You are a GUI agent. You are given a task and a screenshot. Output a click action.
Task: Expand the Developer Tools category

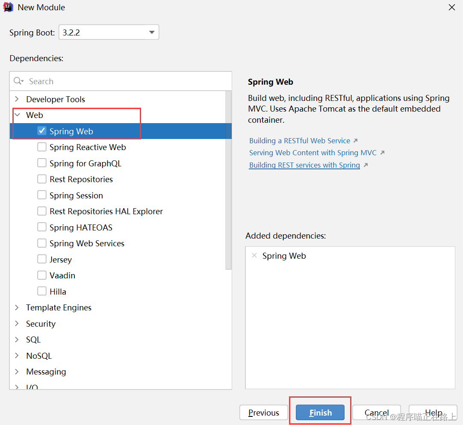coord(17,99)
